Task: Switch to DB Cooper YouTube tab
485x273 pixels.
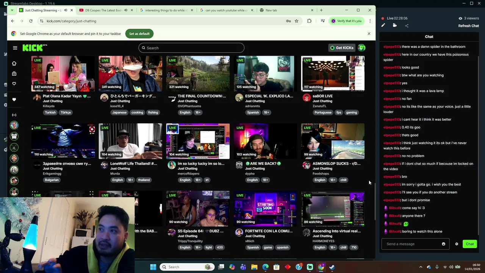Action: 104,10
